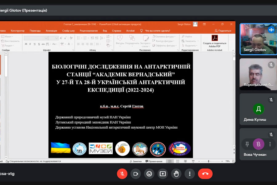The width and height of the screenshot is (277, 185).
Task: Increase the font size with the larger A icon
Action: [x=61, y=38]
